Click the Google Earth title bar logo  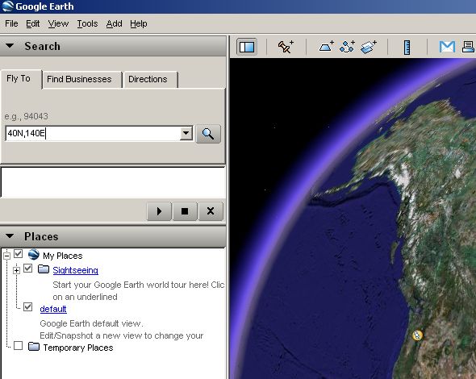7,6
